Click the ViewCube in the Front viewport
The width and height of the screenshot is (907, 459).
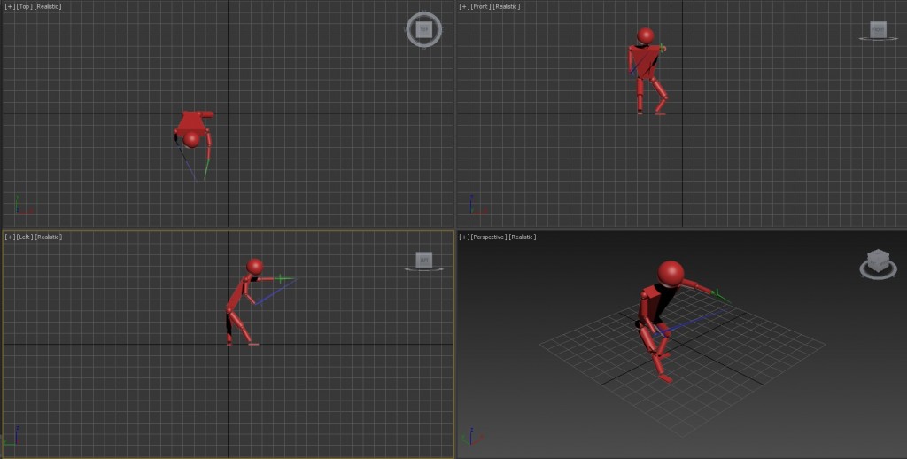pyautogui.click(x=877, y=30)
